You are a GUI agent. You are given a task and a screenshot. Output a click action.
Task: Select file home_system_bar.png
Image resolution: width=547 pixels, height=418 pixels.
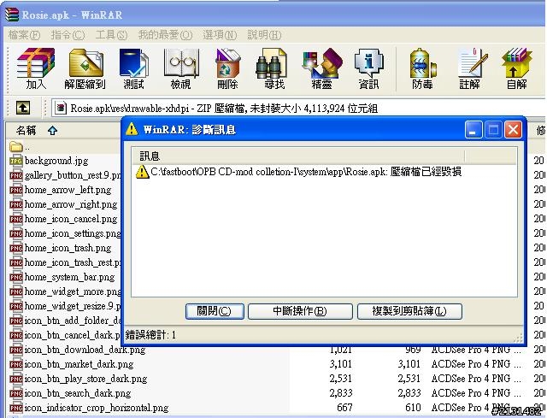click(69, 277)
